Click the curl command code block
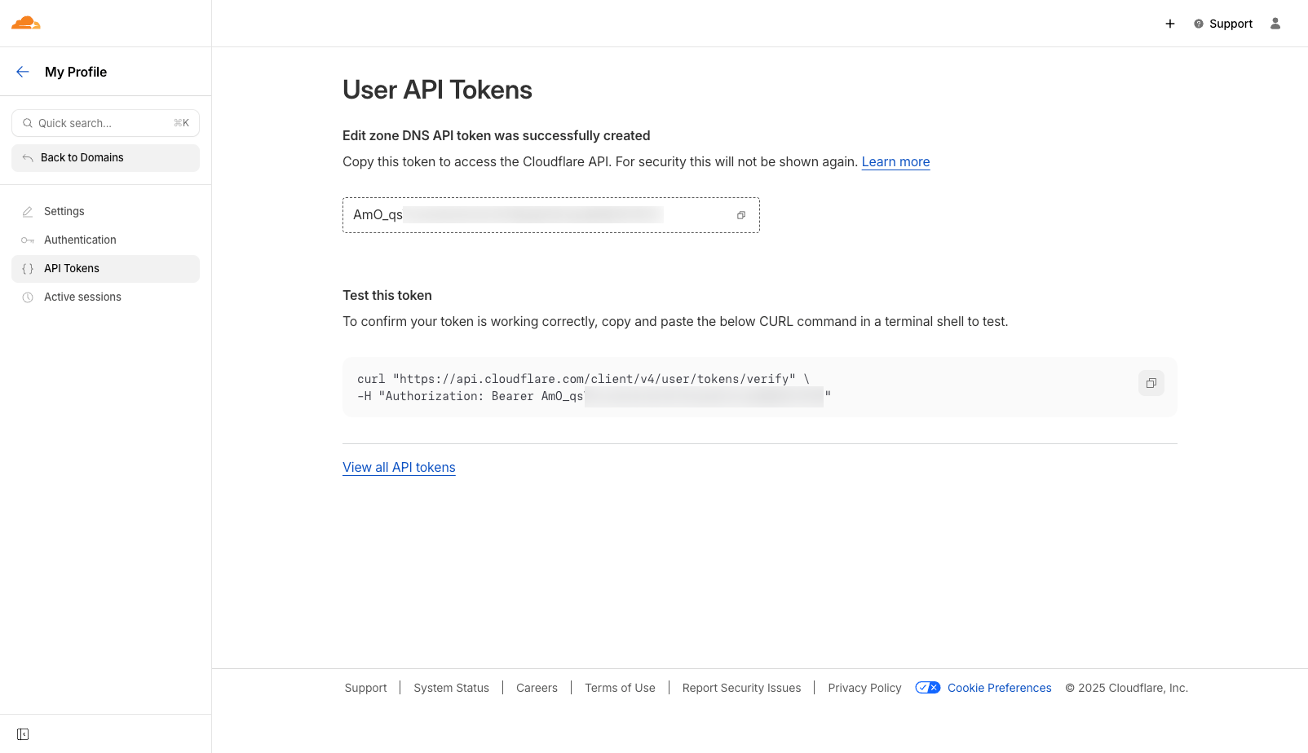Viewport: 1308px width, 753px height. click(760, 387)
